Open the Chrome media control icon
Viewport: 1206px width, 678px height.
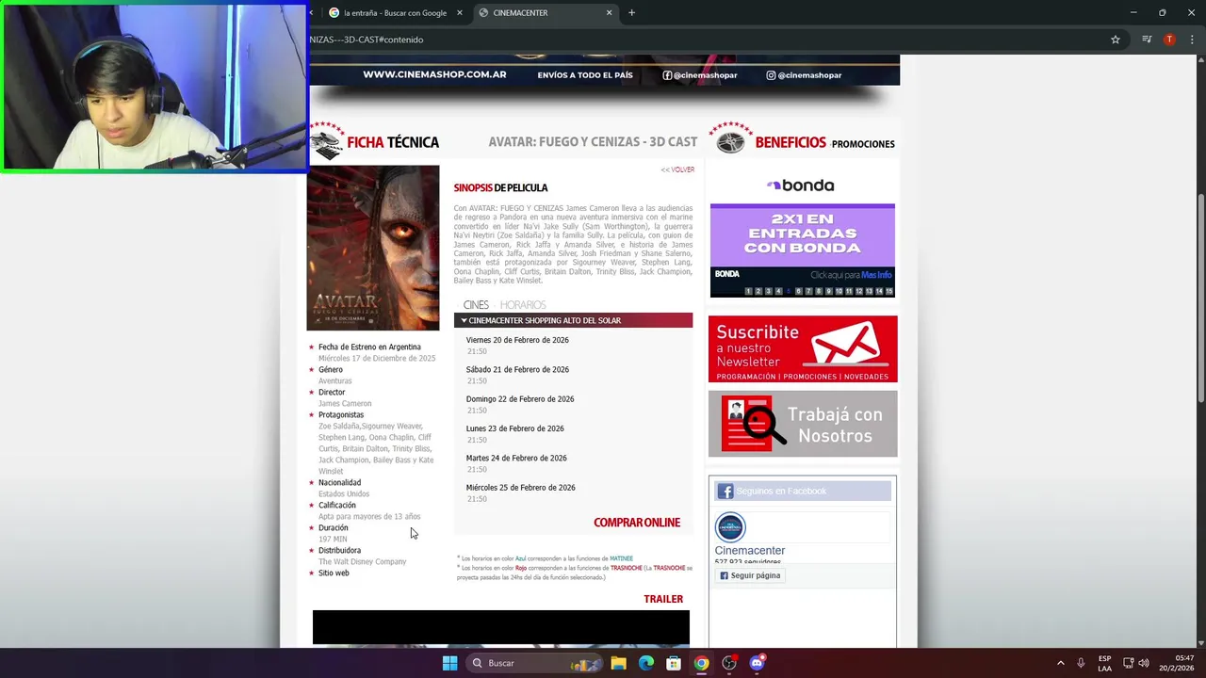click(1147, 40)
